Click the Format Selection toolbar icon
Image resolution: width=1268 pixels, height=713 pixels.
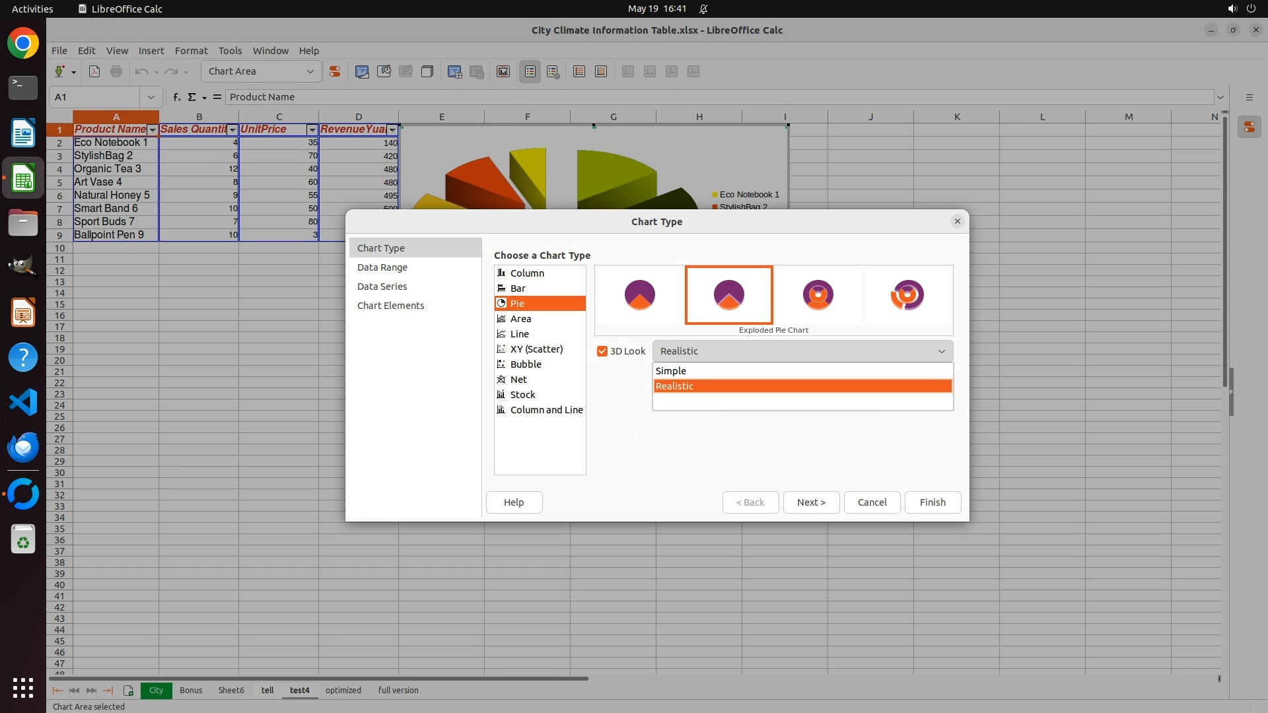tap(335, 71)
